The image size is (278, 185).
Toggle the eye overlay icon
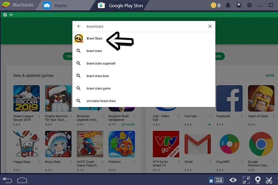point(233,180)
